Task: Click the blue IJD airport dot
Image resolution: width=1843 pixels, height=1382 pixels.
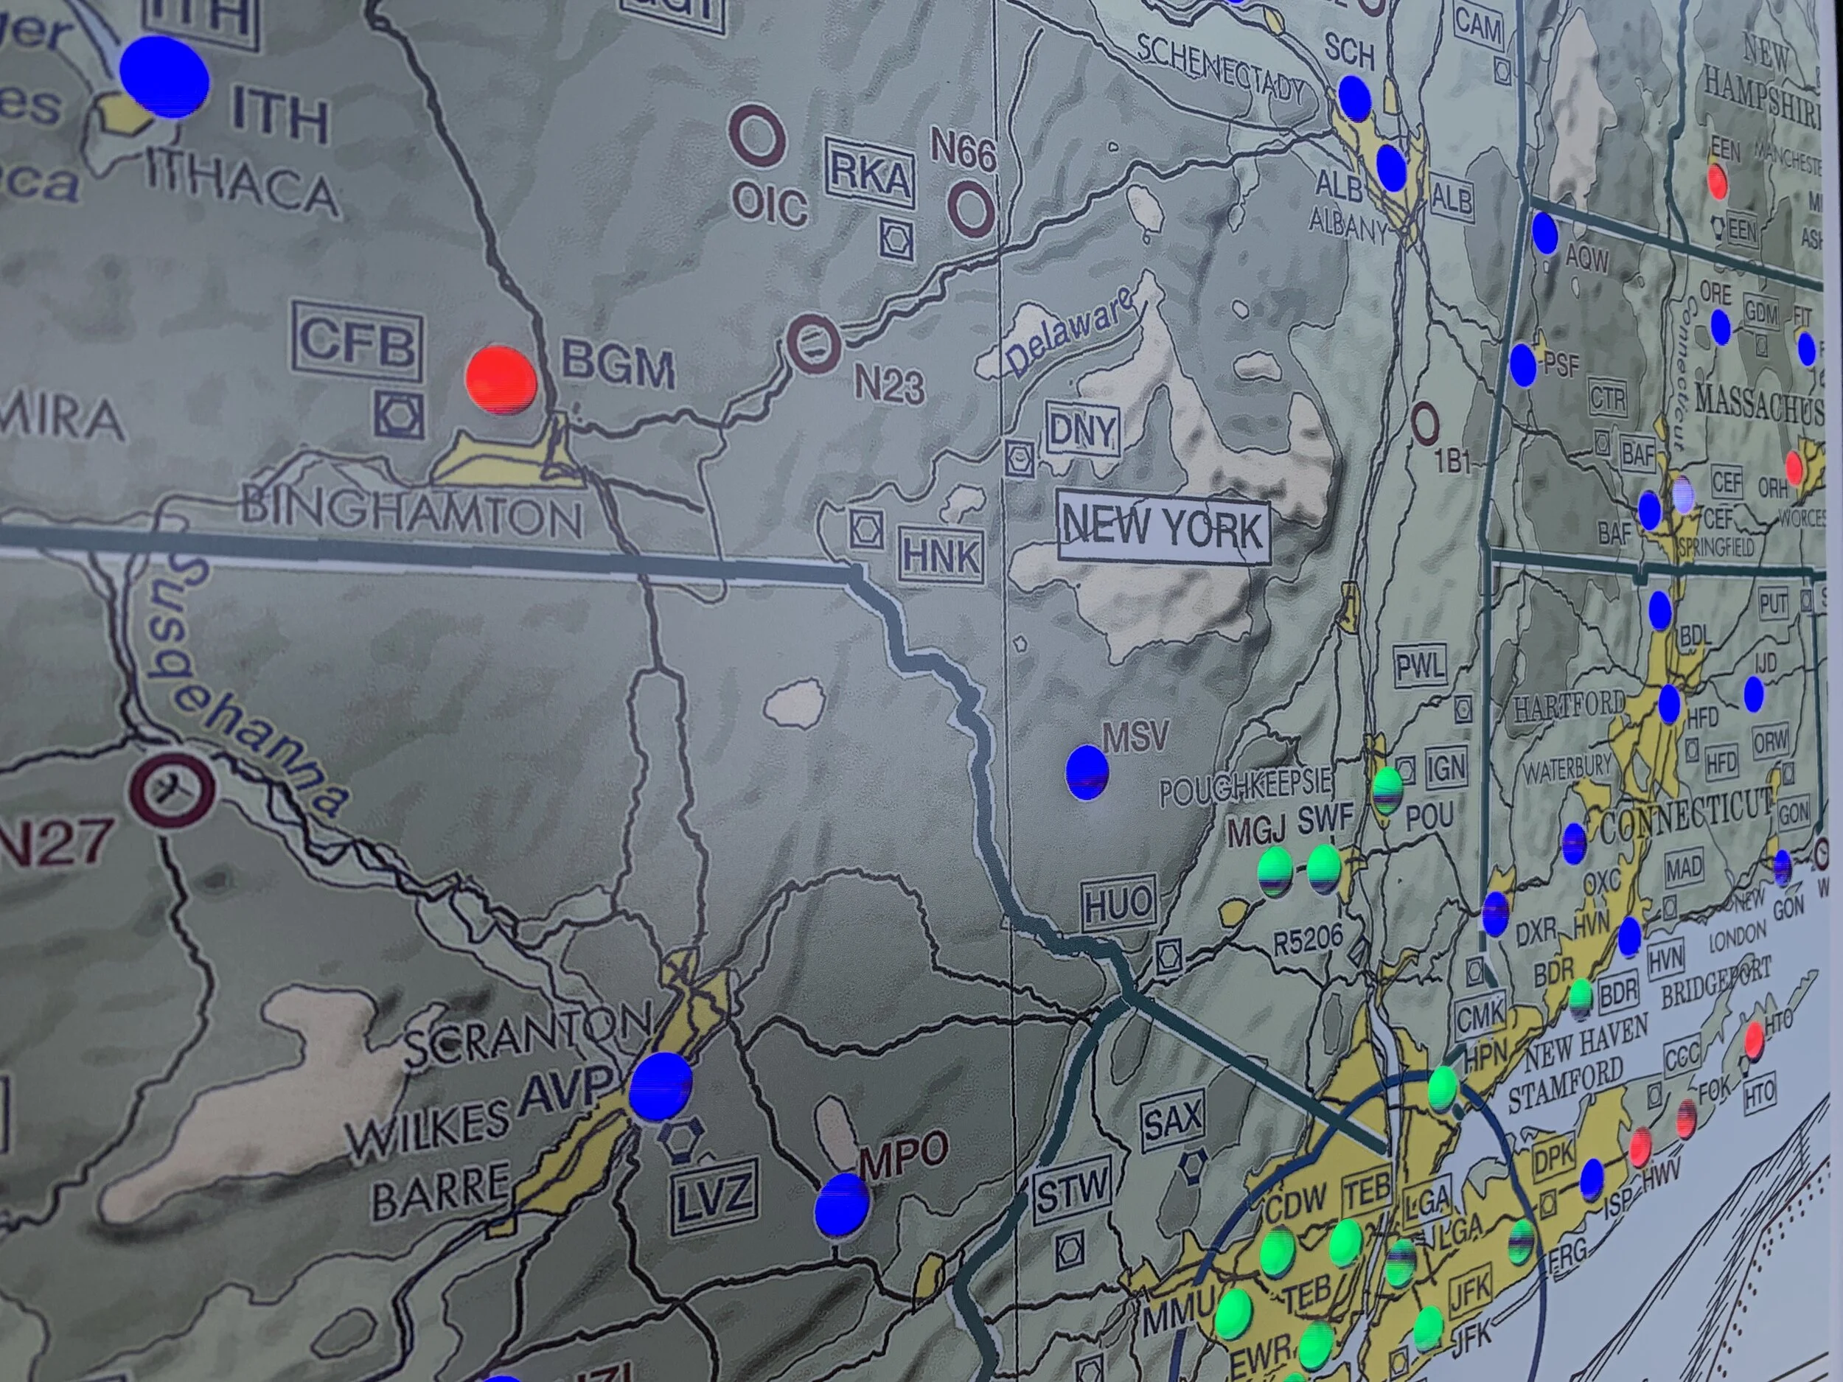Action: coord(1754,694)
